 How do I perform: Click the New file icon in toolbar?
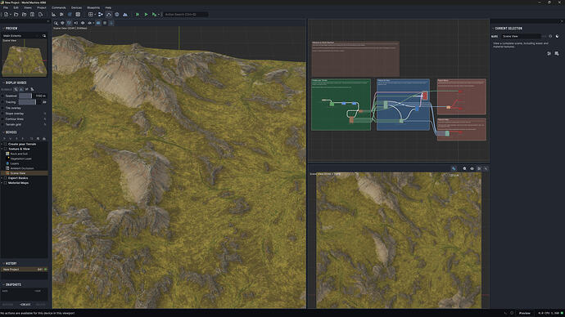coord(6,15)
